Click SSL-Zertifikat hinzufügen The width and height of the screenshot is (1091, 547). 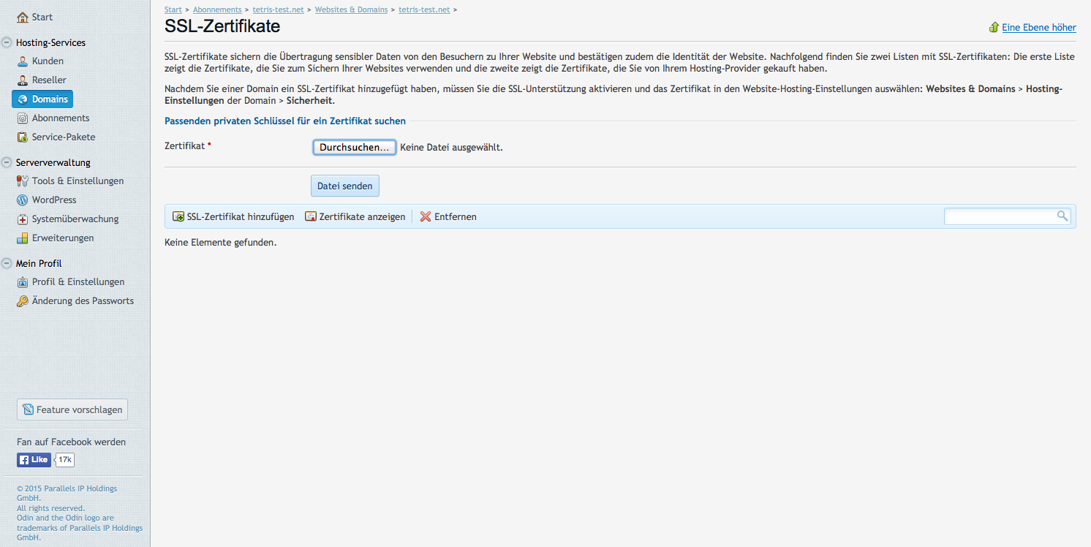coord(233,217)
